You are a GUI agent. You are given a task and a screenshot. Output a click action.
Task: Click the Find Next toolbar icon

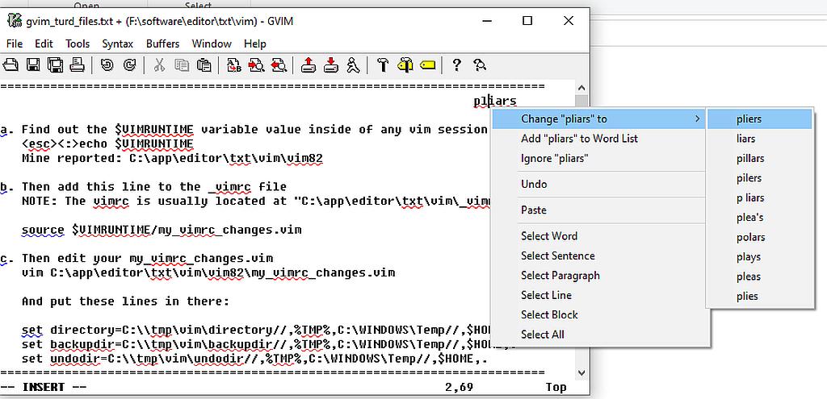point(256,65)
